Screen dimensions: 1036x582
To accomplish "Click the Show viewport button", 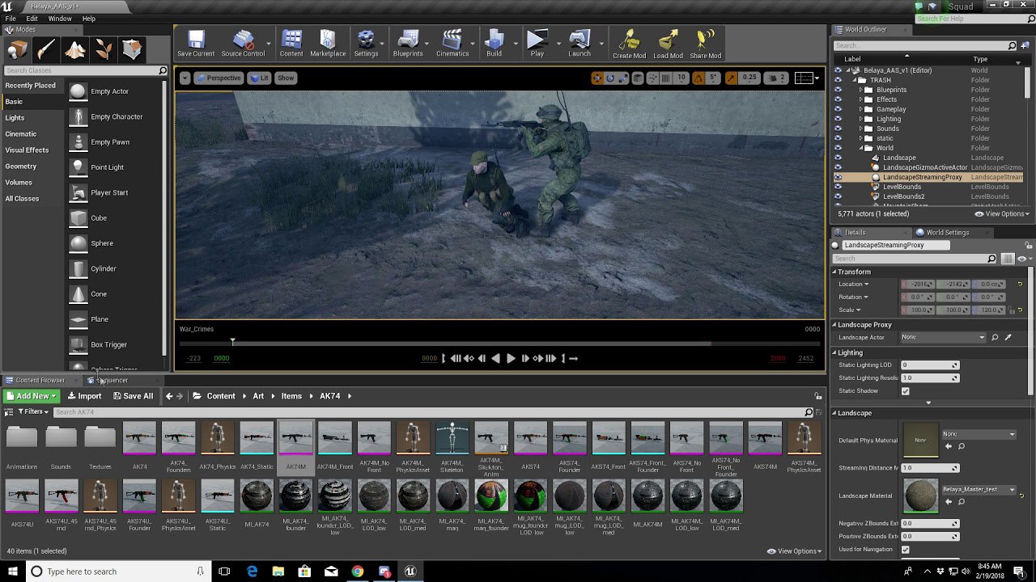I will [x=286, y=78].
